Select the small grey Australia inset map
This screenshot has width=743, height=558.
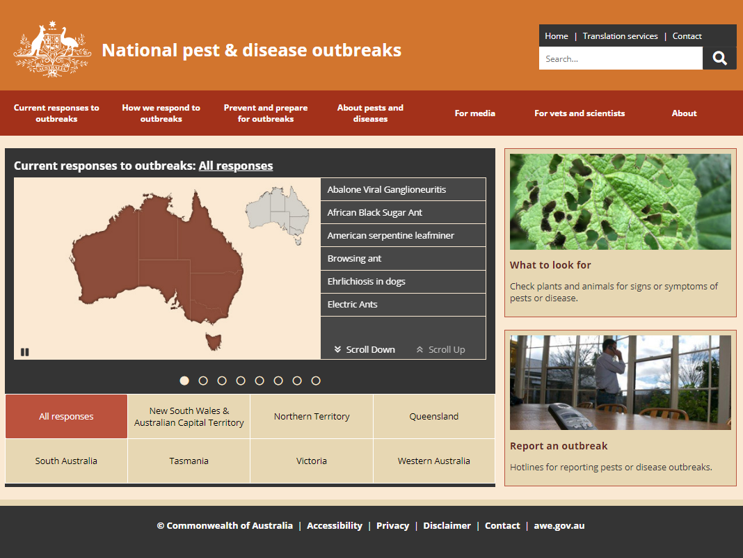278,212
